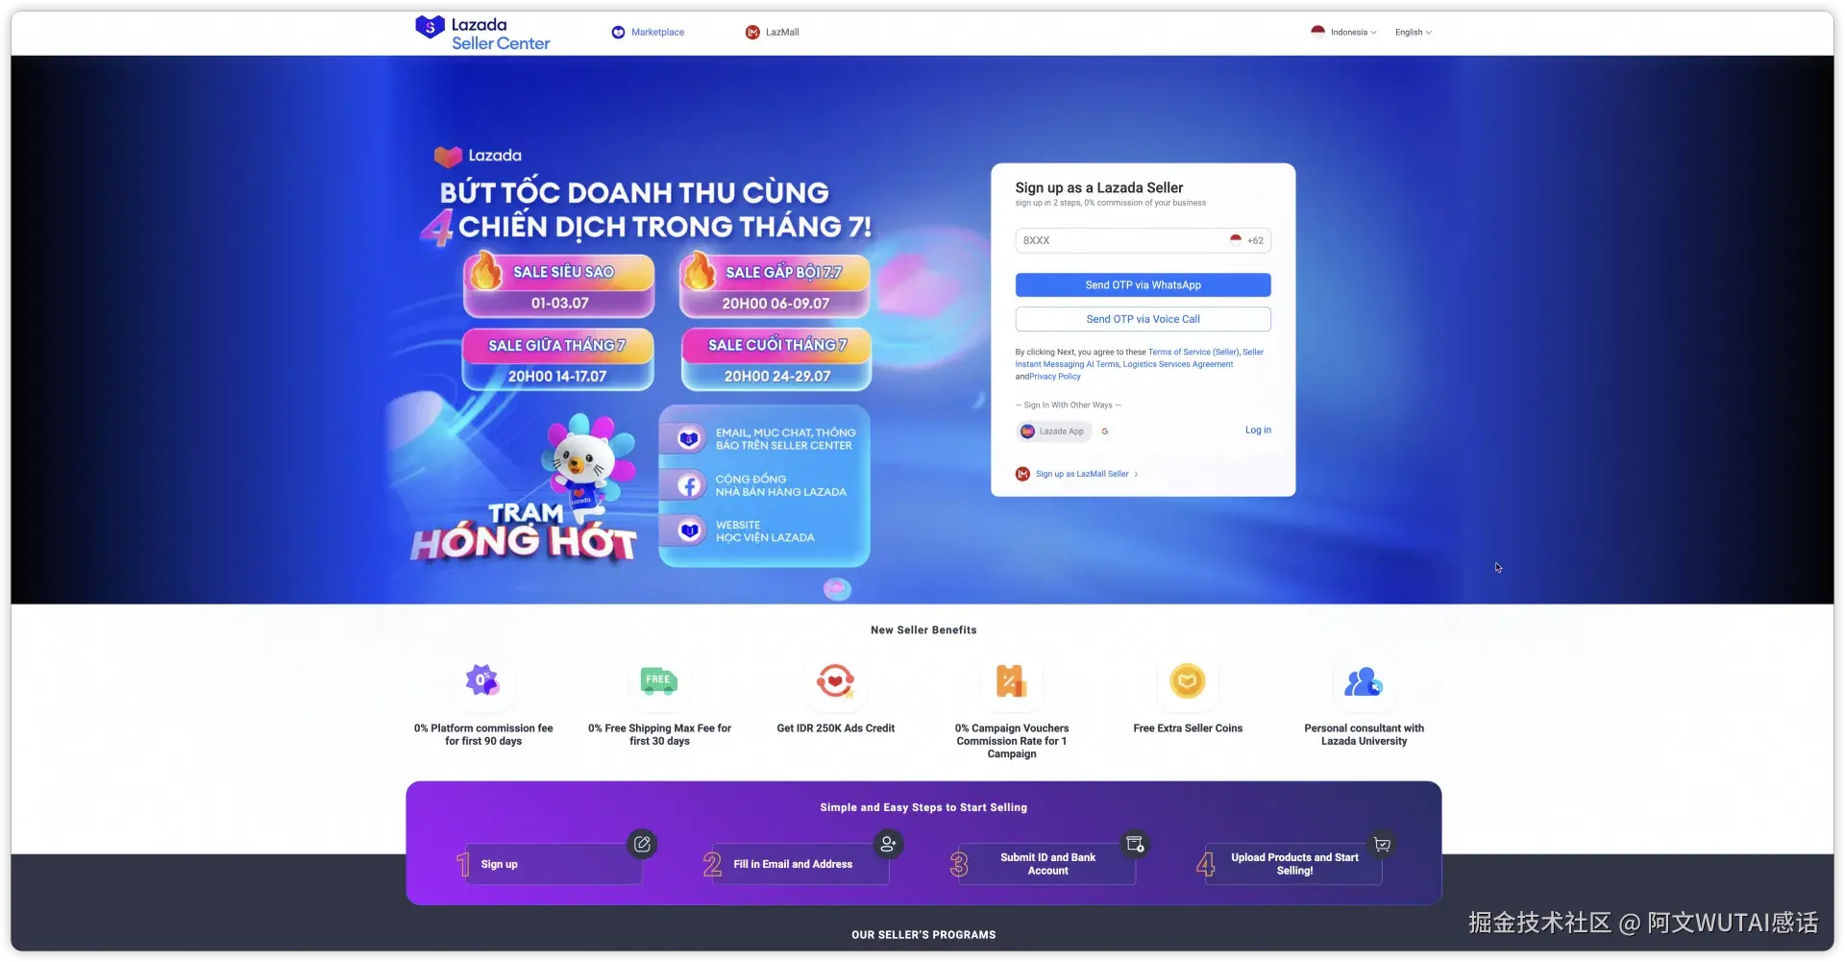This screenshot has height=962, width=1845.
Task: Click the Sale Gấp Bội 7.7 card
Action: tap(775, 285)
